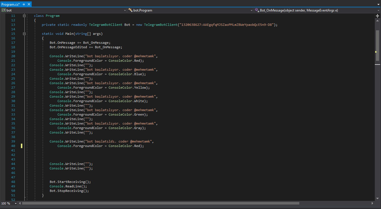The image size is (381, 209).
Task: Pin the Program.cs tab
Action: [24, 4]
